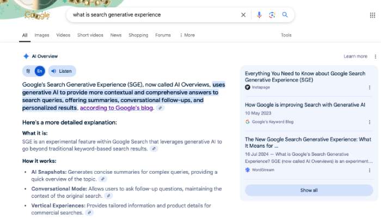Click the 'Vertical Experiences:' bold label
The height and width of the screenshot is (220, 381).
tap(58, 205)
